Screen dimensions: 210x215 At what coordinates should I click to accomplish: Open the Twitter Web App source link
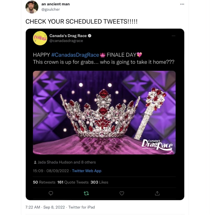coord(87,171)
